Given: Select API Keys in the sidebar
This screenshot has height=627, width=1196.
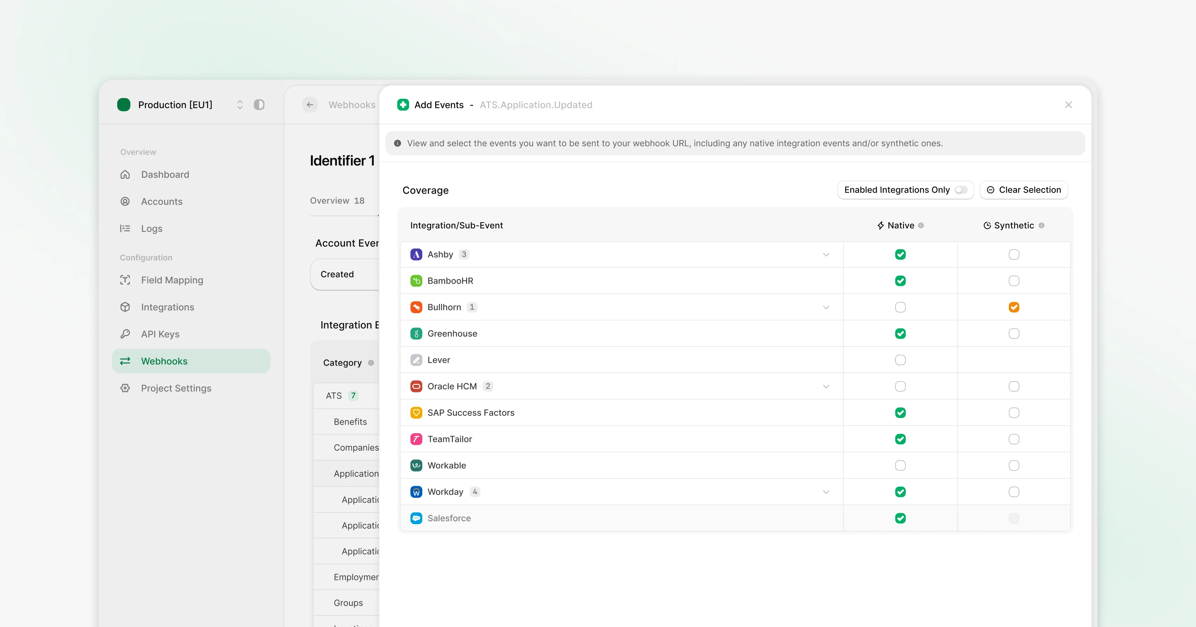Looking at the screenshot, I should pos(160,334).
